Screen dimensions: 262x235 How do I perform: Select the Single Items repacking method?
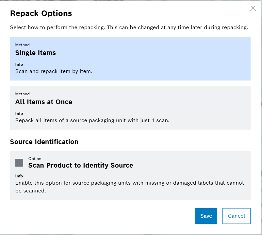click(130, 58)
